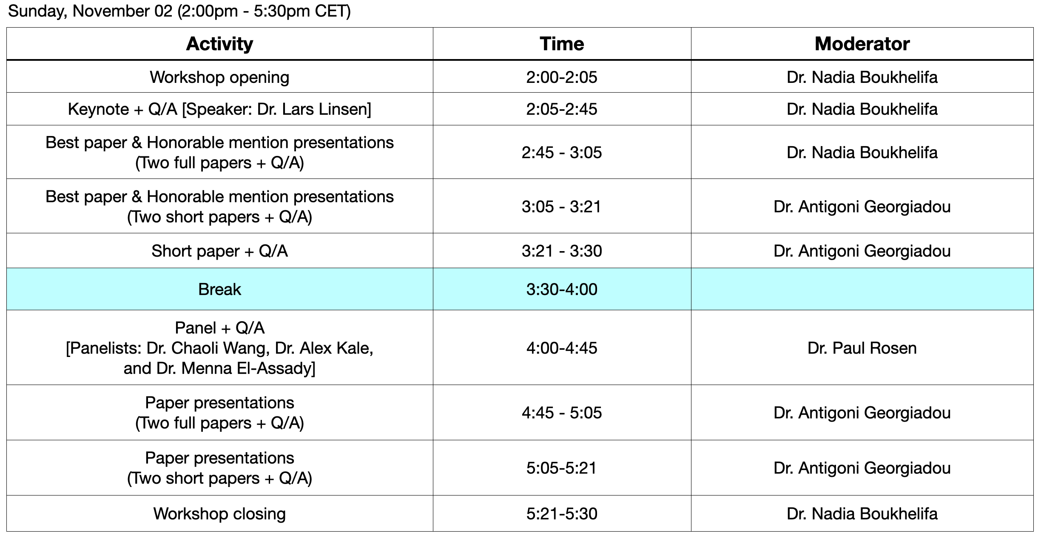Select the highlighted Break cell
Image resolution: width=1041 pixels, height=538 pixels.
(219, 289)
